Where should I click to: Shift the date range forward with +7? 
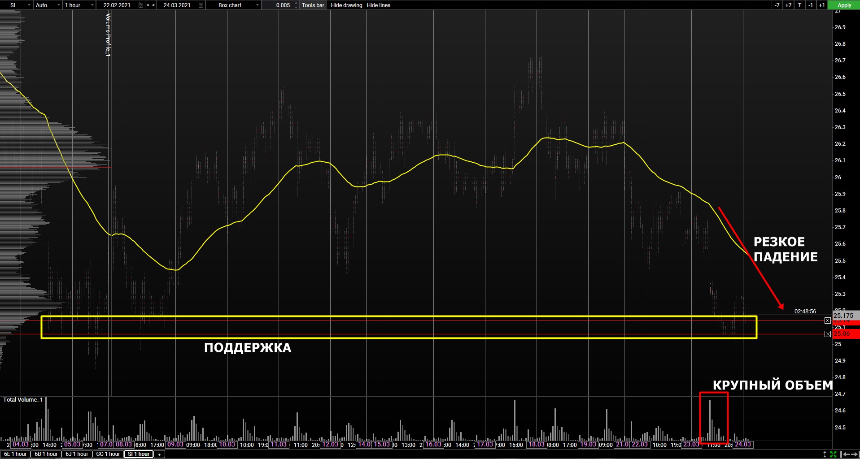click(x=788, y=5)
